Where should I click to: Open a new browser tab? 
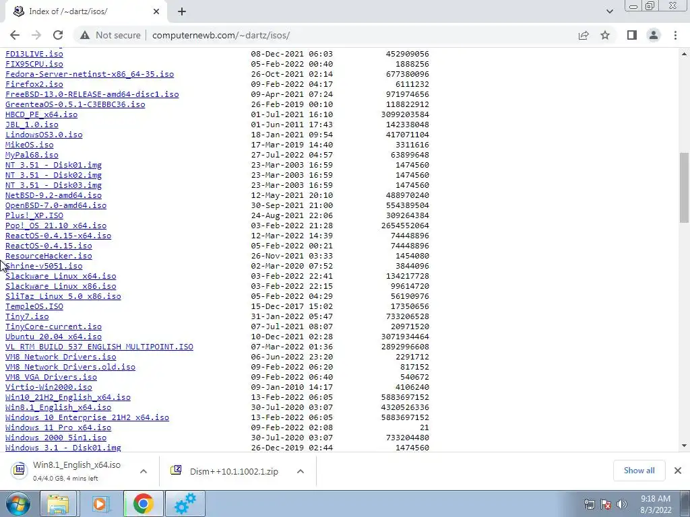pos(182,11)
